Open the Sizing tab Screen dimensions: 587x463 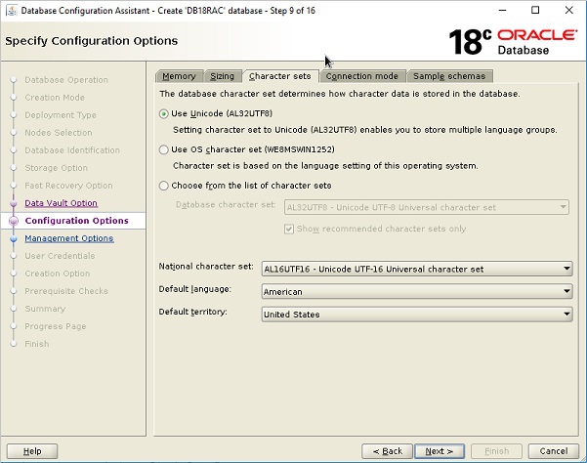pos(222,76)
